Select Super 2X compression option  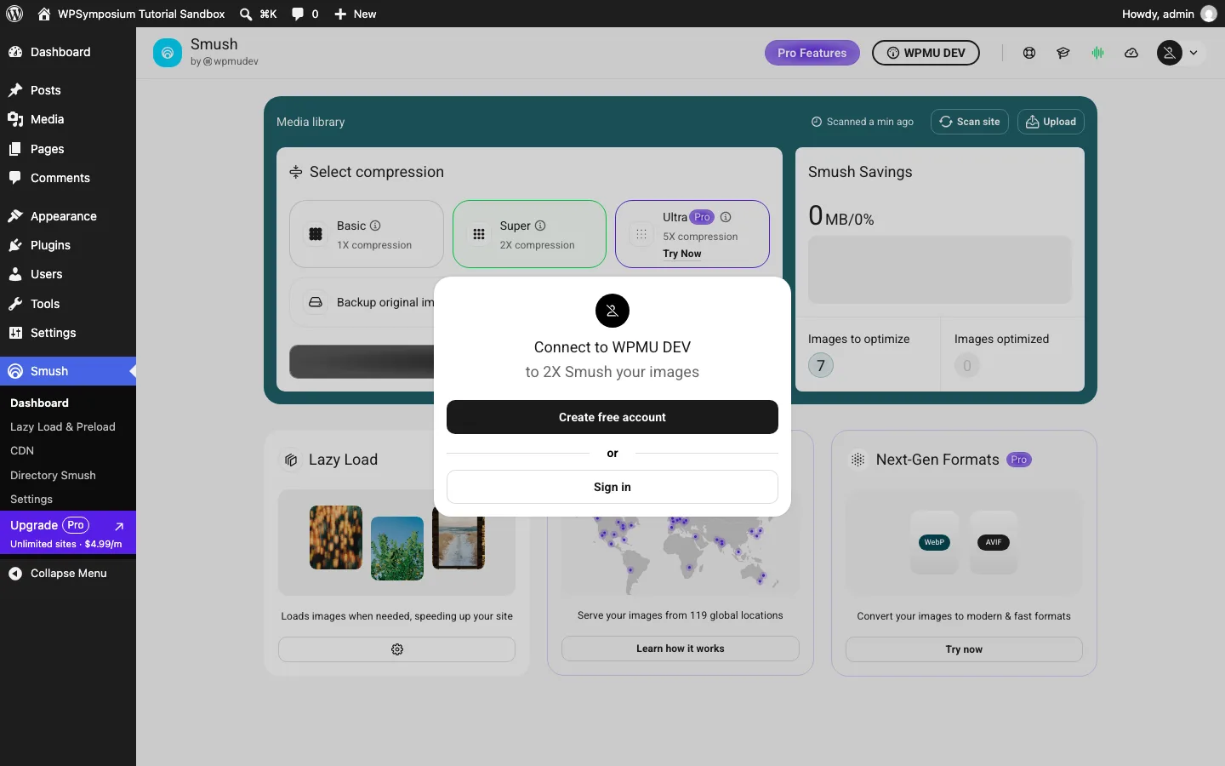tap(529, 234)
